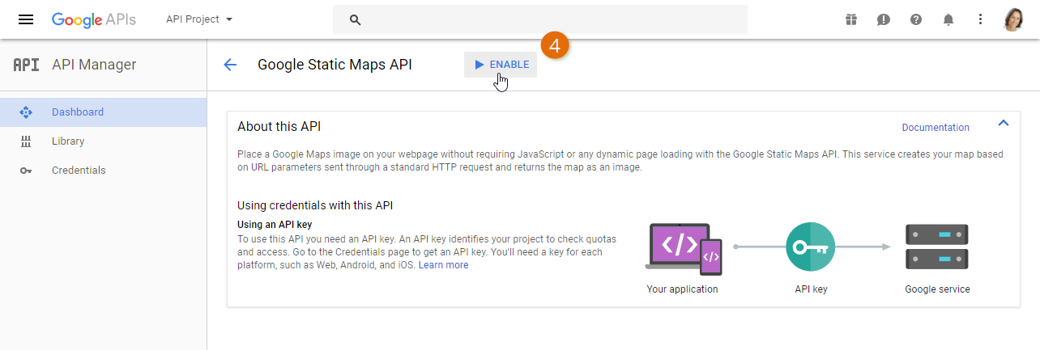The image size is (1040, 350).
Task: Go back with the left arrow
Action: [230, 65]
